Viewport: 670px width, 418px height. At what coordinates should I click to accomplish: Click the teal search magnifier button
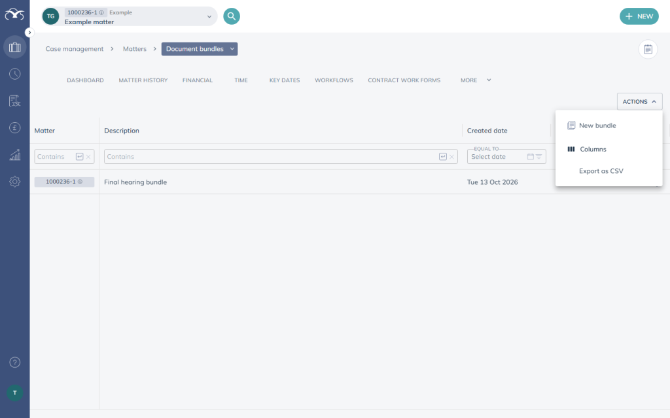tap(232, 16)
